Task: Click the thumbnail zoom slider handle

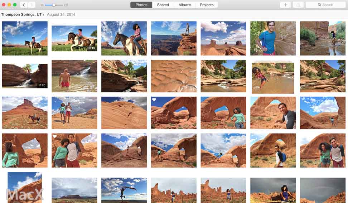Action: (54, 5)
